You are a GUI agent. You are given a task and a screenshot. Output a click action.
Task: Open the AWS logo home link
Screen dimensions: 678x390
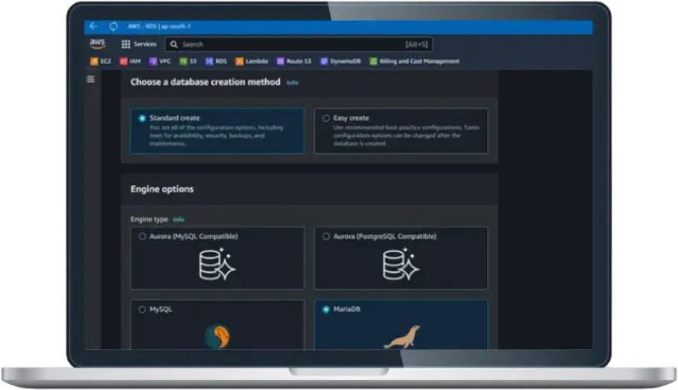[98, 44]
